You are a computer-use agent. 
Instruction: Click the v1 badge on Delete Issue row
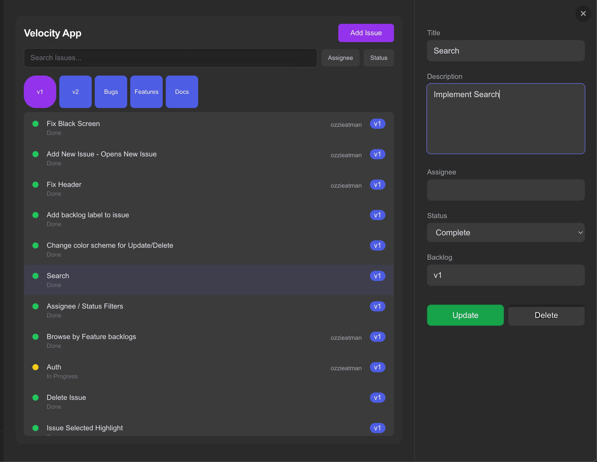(x=377, y=397)
